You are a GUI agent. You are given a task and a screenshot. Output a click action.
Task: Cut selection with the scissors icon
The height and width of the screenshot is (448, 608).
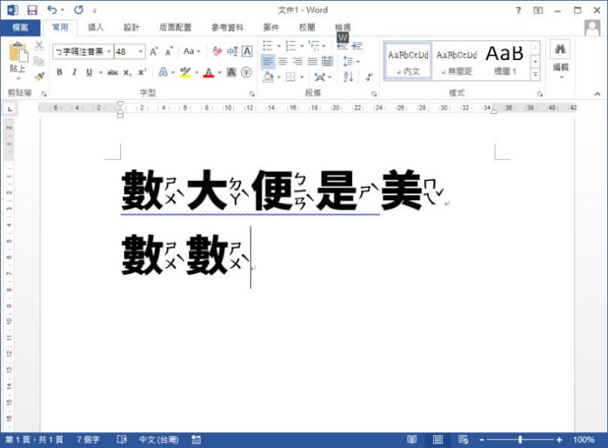coord(39,46)
